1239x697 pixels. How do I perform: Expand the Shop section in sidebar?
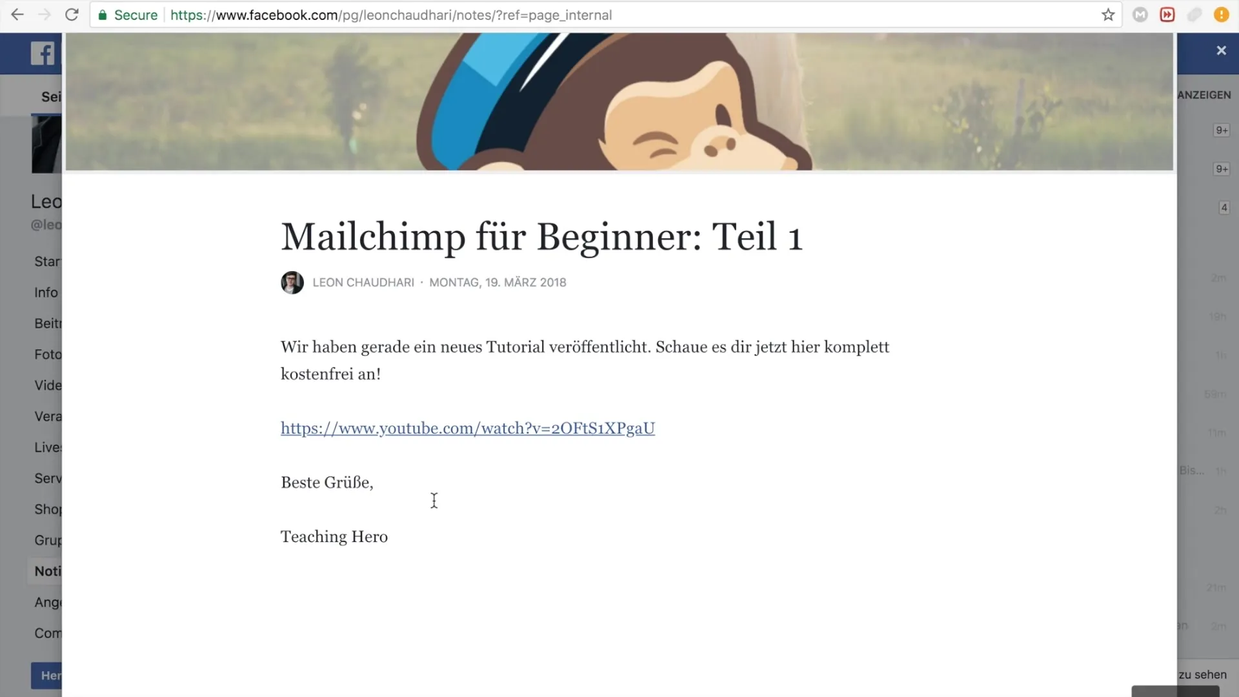coord(48,509)
